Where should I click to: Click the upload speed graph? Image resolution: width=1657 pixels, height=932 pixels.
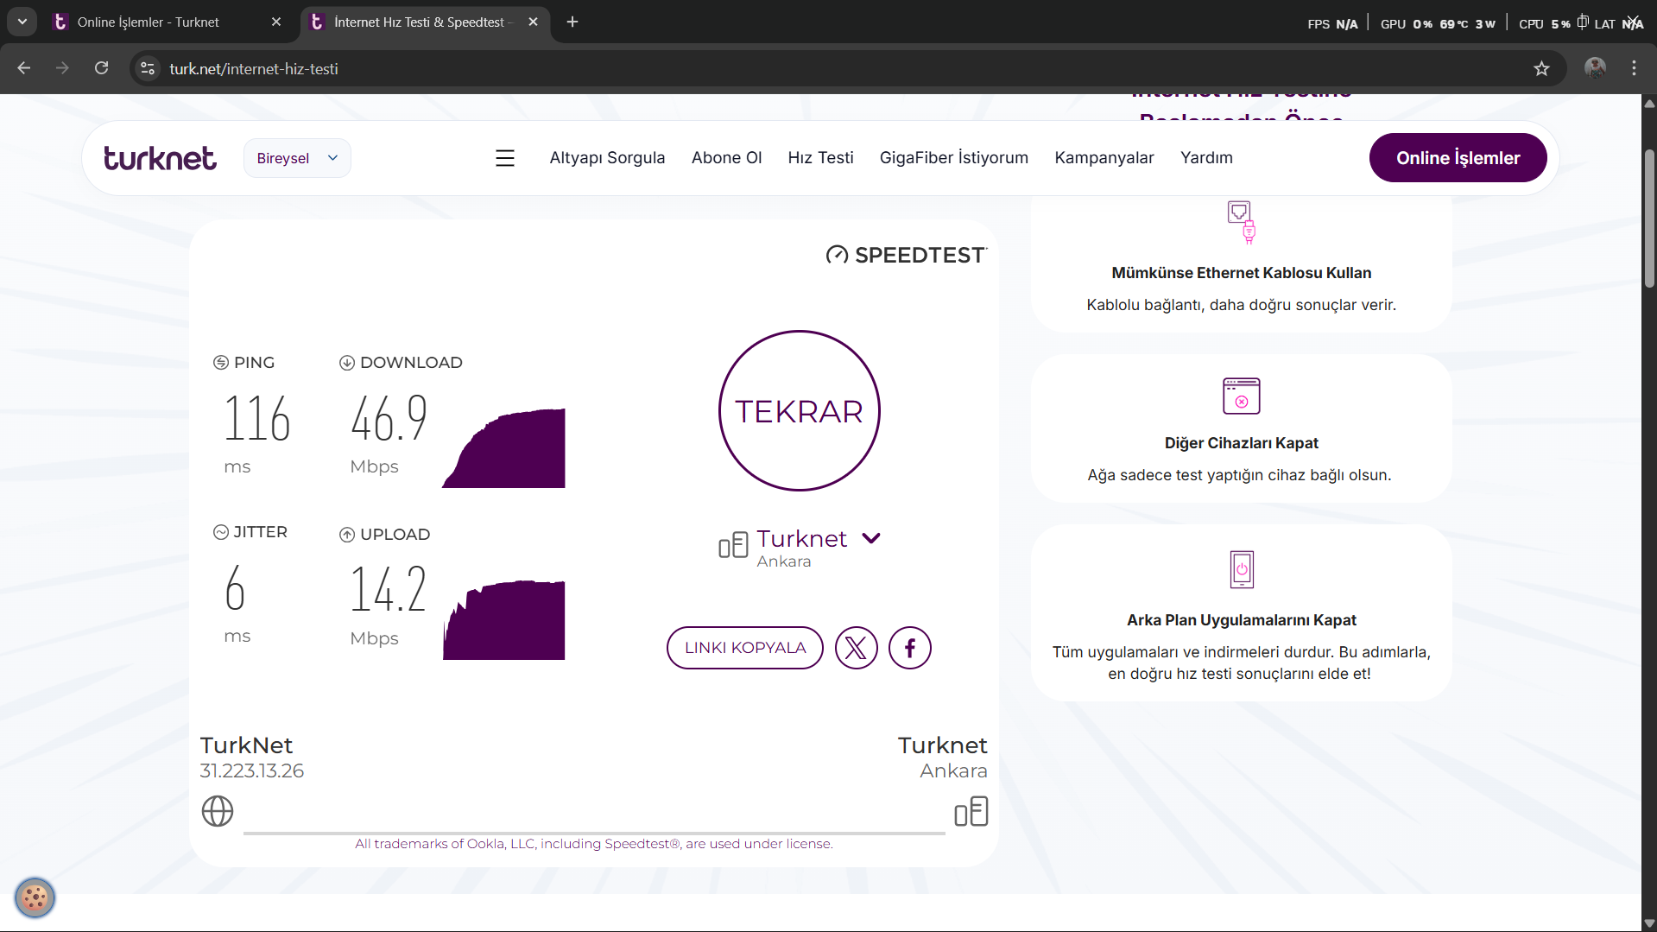[503, 620]
